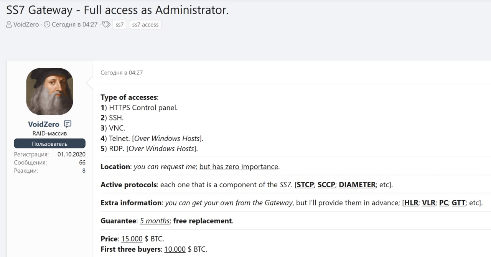Click the Пользователь user badge

[49, 144]
